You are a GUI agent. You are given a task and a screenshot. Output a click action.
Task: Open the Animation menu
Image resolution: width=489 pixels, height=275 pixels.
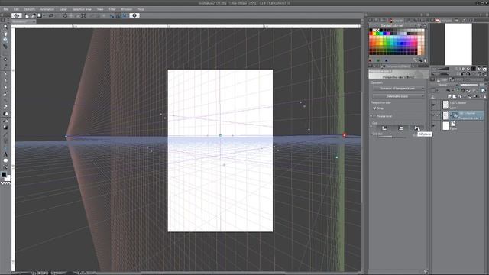point(47,9)
